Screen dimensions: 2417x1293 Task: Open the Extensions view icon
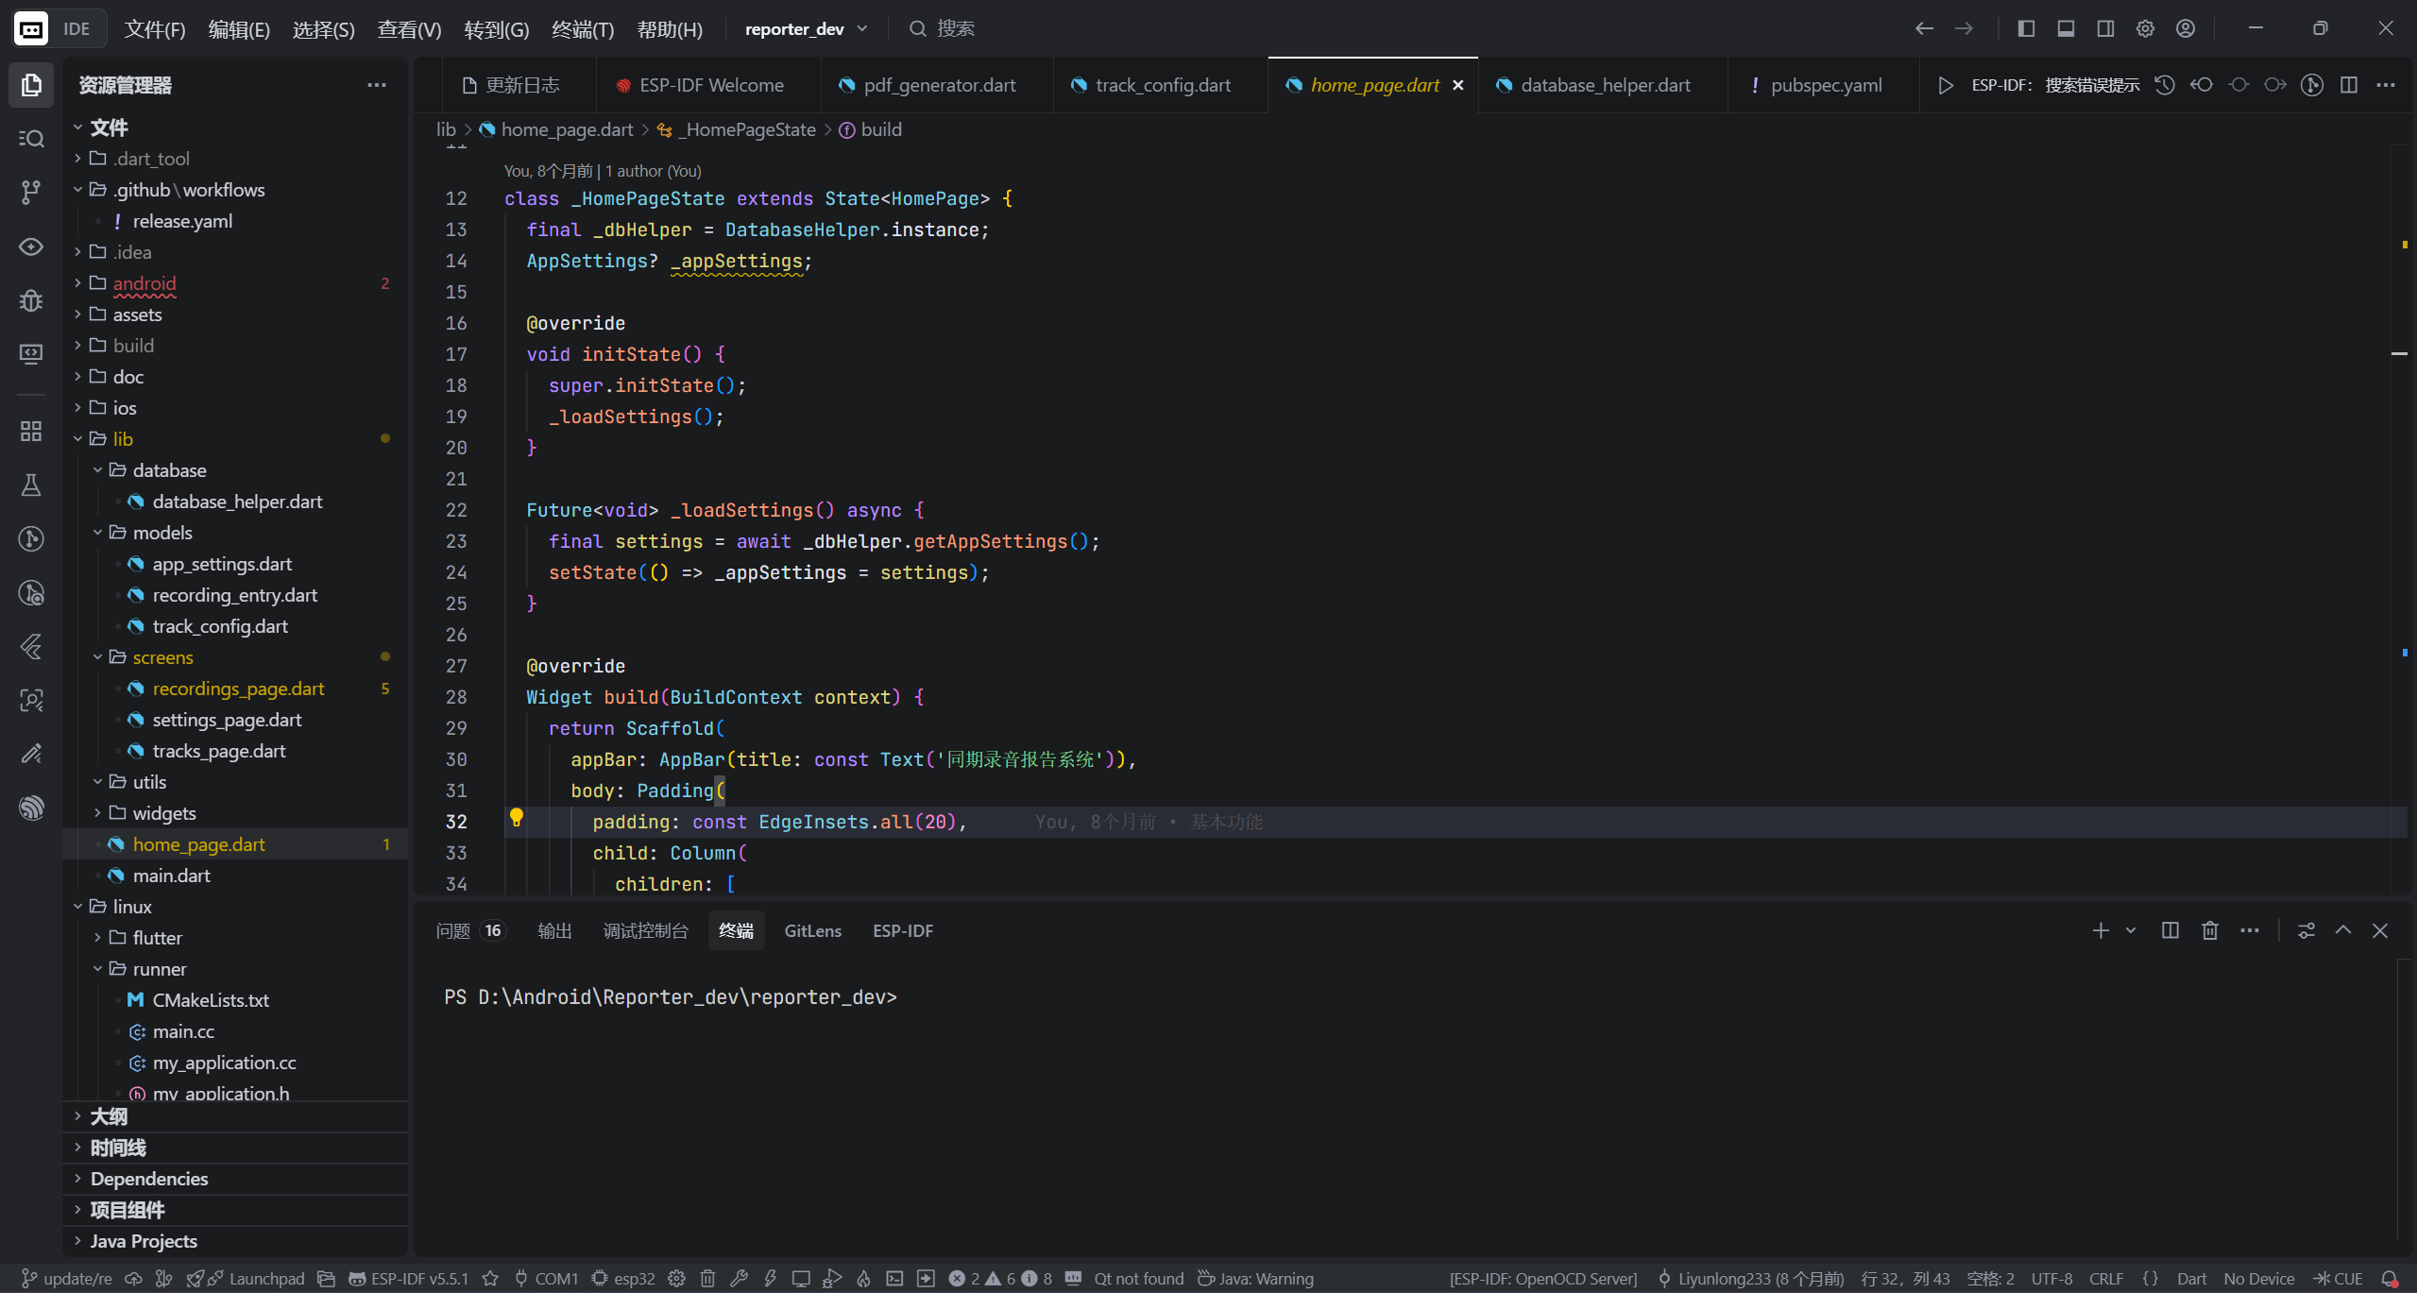click(x=30, y=432)
